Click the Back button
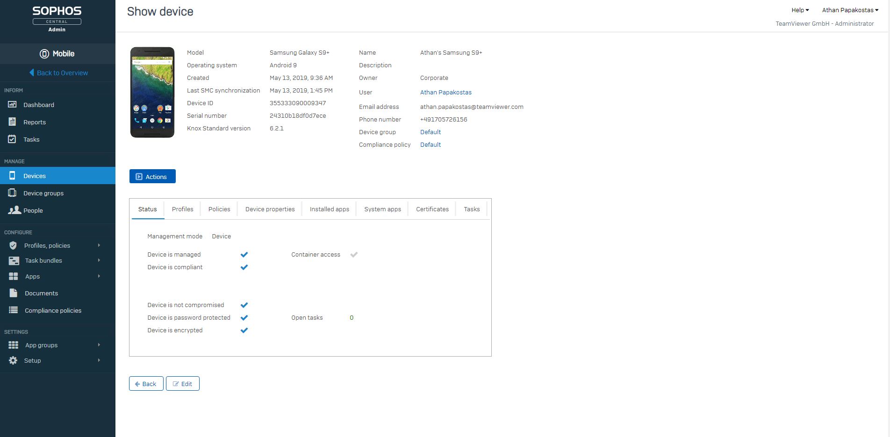Image resolution: width=890 pixels, height=437 pixels. point(146,384)
